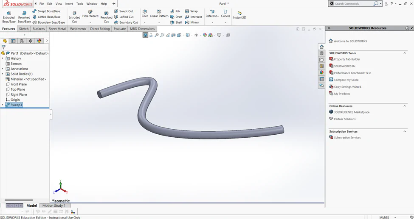Screen dimensions: 414x219
Task: Expand the Sweep3 feature node
Action: tap(3, 105)
